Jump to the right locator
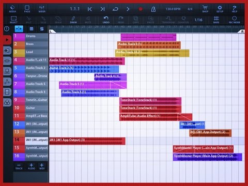This screenshot has width=248, height=186. [102, 9]
